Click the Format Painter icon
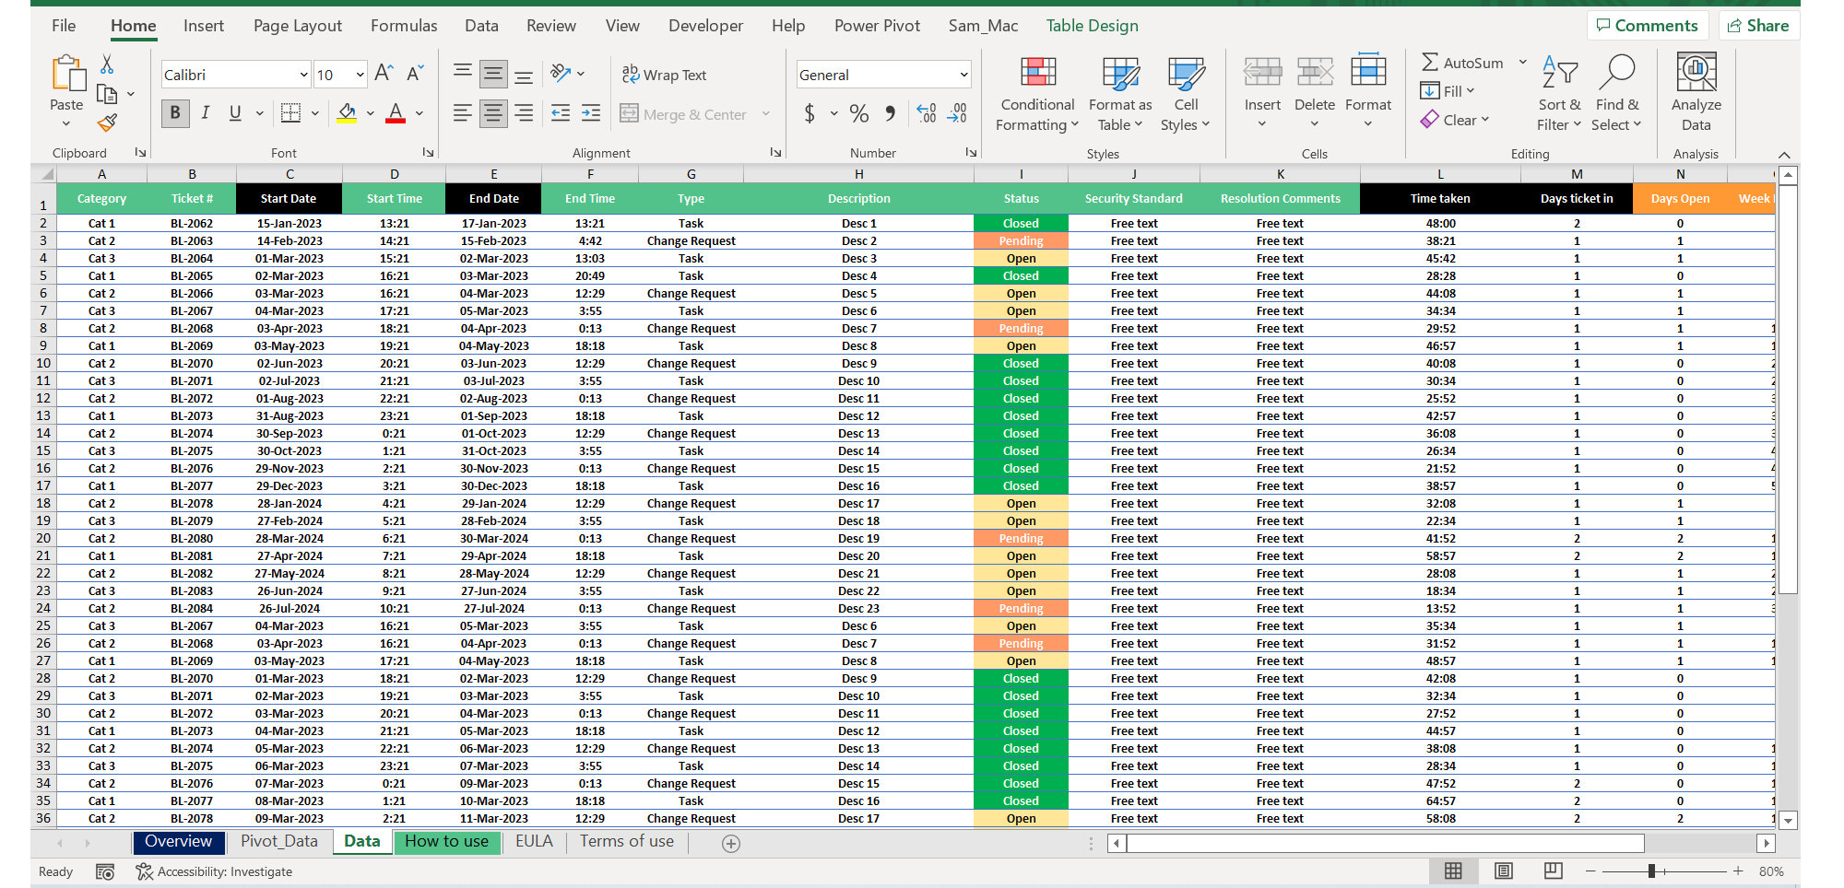 click(x=107, y=123)
